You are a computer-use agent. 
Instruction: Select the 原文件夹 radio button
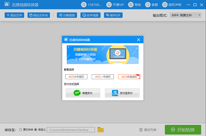(21, 130)
